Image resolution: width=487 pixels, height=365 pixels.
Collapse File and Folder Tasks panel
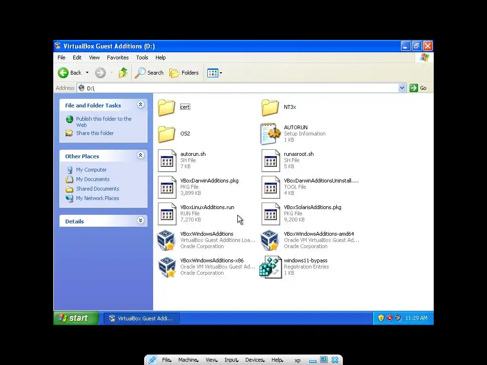(x=140, y=104)
